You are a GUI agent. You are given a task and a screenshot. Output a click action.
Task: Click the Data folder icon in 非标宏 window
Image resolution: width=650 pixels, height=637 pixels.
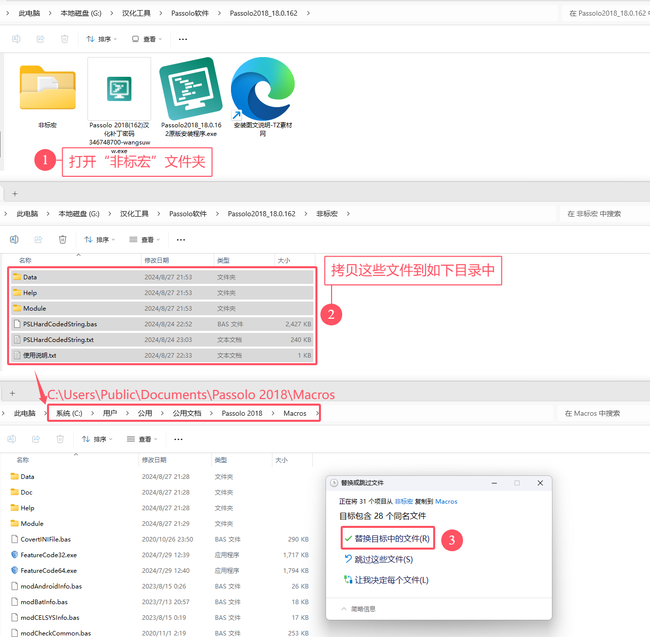point(17,277)
